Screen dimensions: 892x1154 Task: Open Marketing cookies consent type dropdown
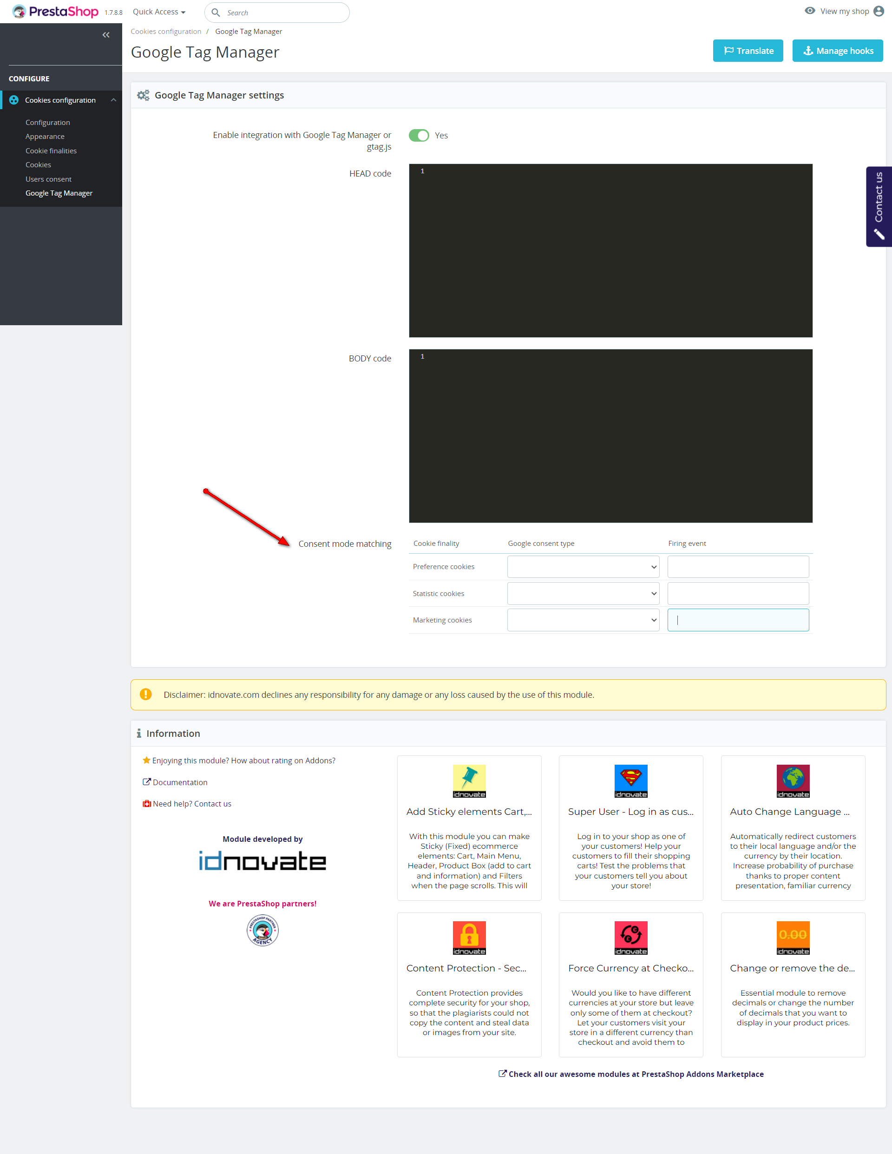583,620
